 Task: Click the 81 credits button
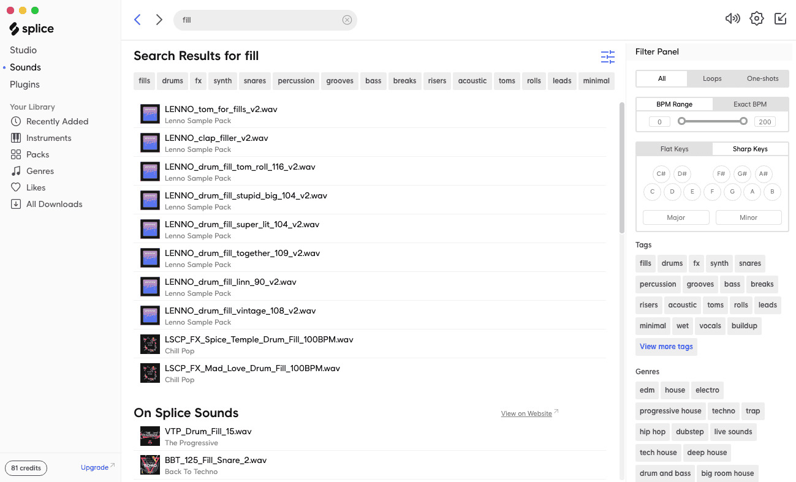tap(26, 468)
